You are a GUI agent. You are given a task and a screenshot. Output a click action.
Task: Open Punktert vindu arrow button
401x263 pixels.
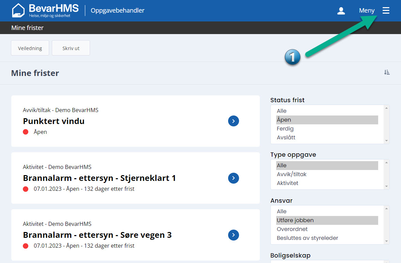point(233,121)
